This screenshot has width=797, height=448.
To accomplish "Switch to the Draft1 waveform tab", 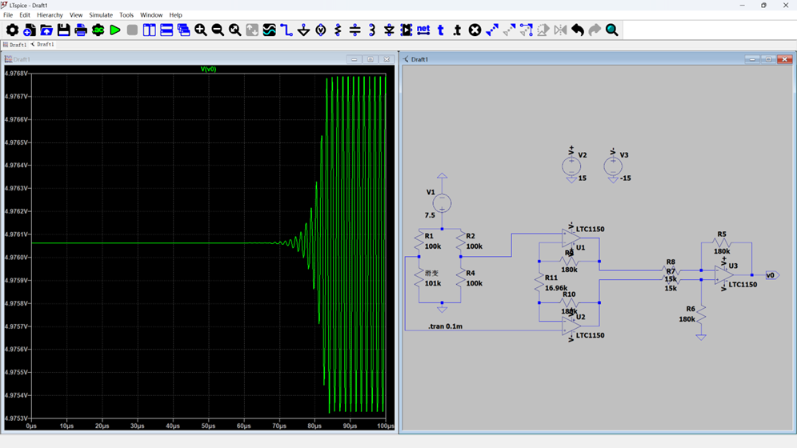I will [14, 45].
